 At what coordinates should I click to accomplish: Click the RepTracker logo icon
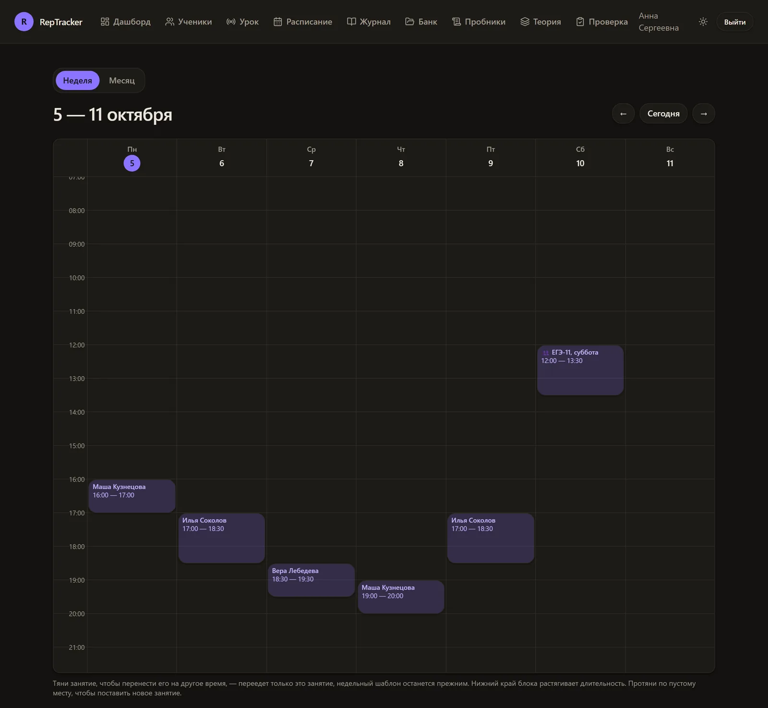click(24, 22)
